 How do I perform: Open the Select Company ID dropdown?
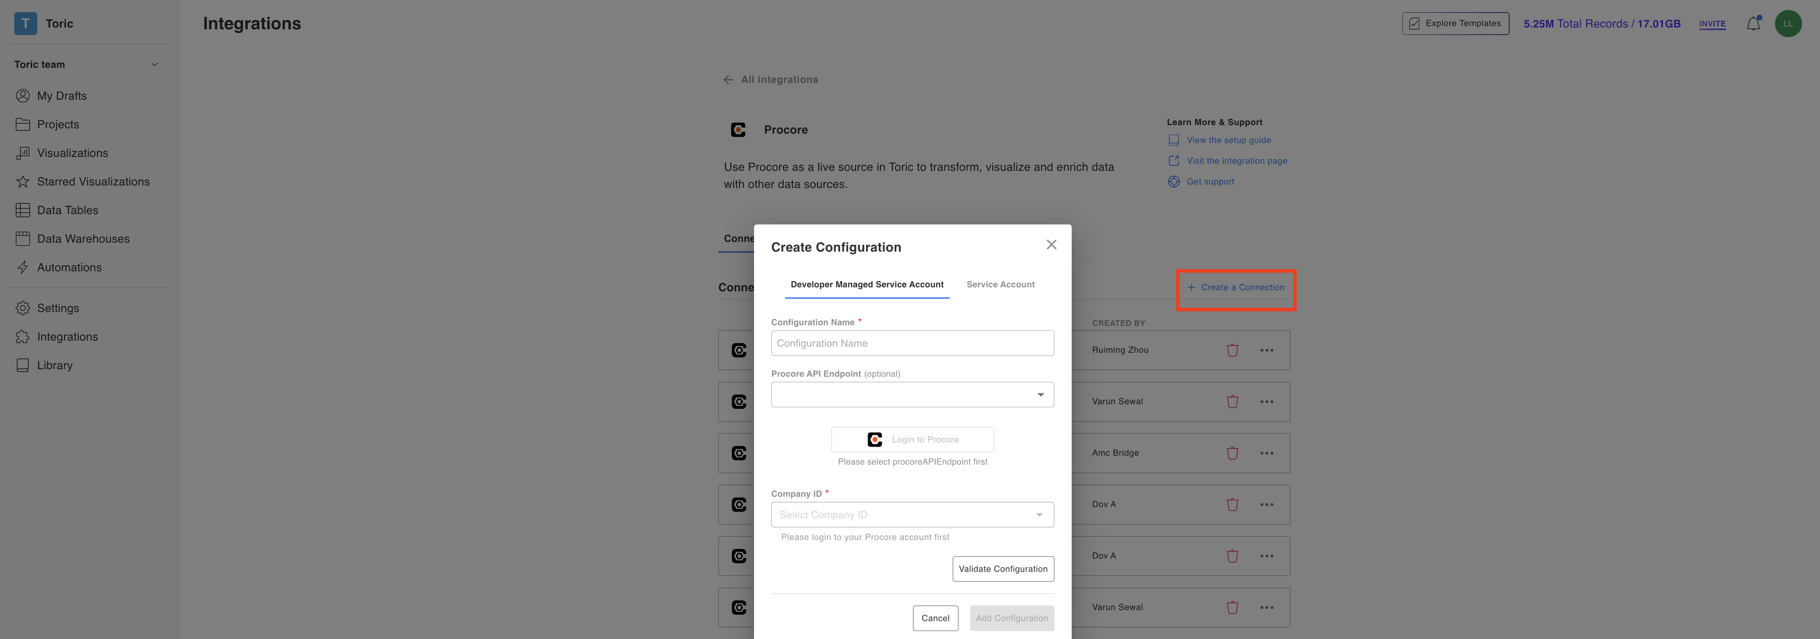[912, 515]
